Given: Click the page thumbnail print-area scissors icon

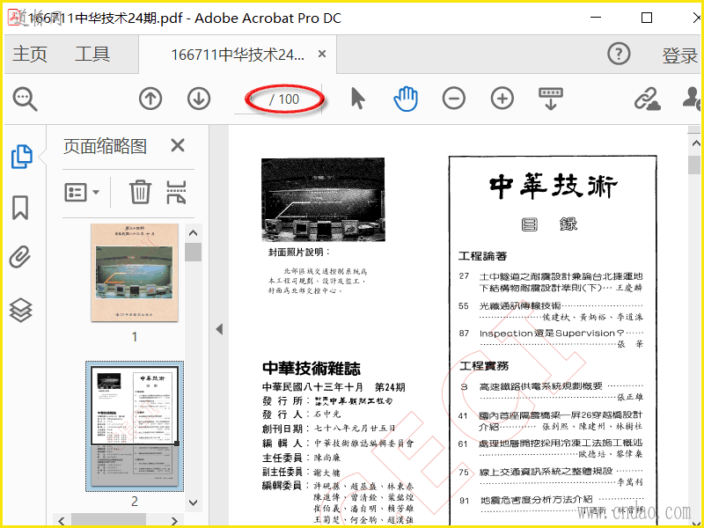Looking at the screenshot, I should click(177, 192).
